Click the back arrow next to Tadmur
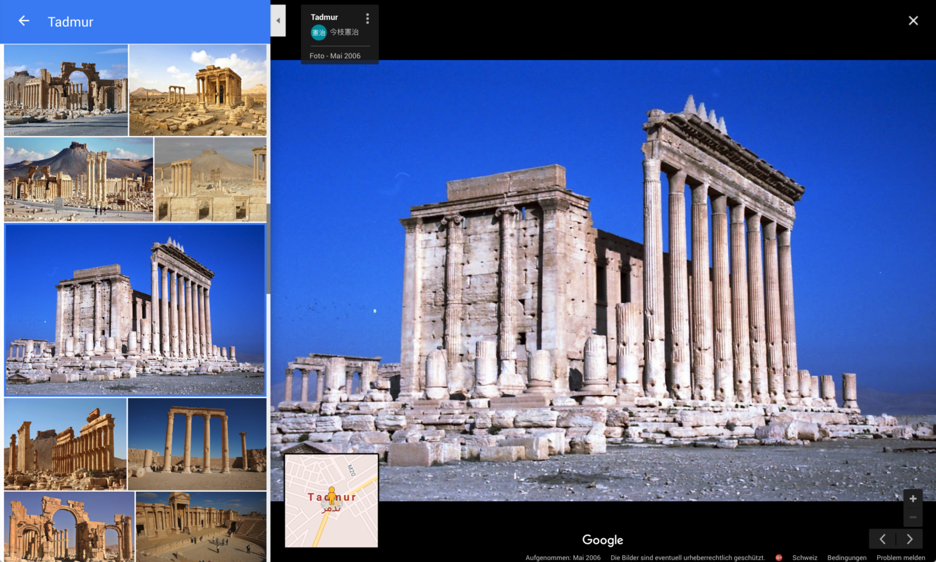The height and width of the screenshot is (562, 936). click(x=24, y=21)
